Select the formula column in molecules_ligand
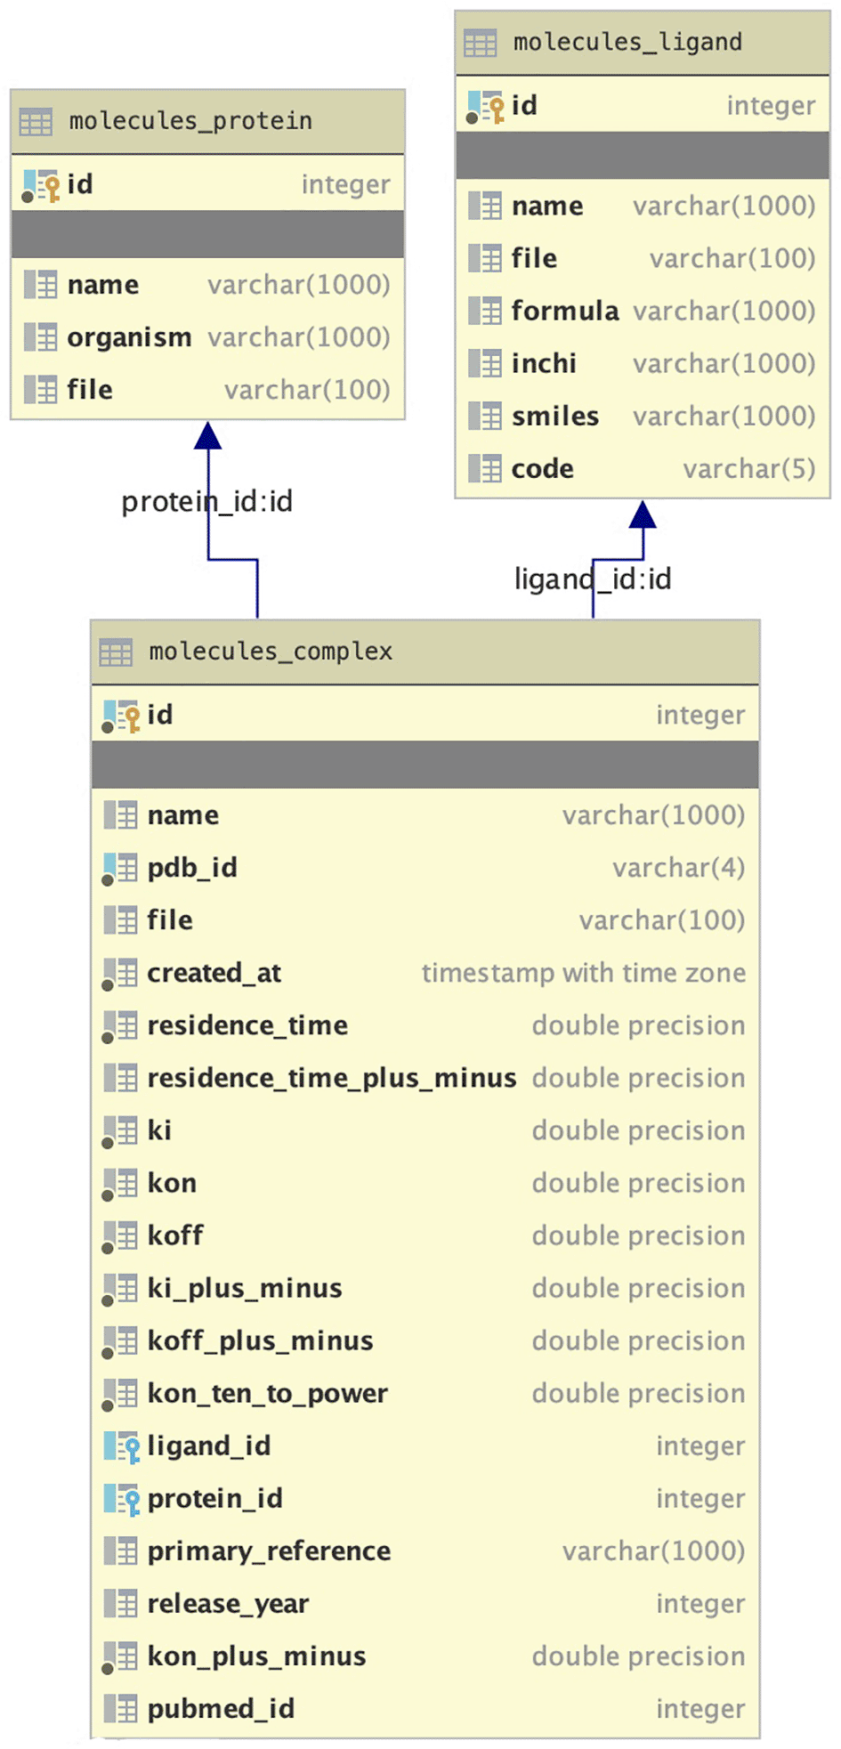The width and height of the screenshot is (841, 1749). (x=564, y=311)
